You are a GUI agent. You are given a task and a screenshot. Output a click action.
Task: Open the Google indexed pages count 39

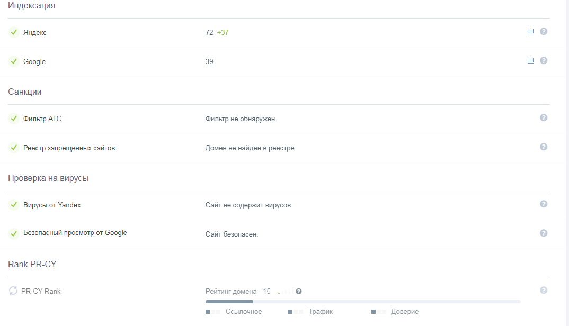point(209,61)
